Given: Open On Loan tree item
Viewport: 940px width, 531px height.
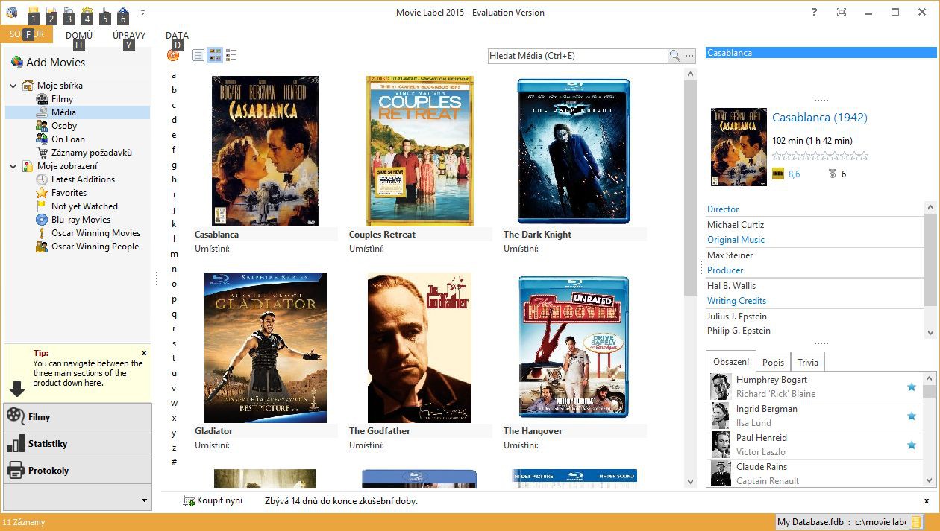Looking at the screenshot, I should pos(68,139).
